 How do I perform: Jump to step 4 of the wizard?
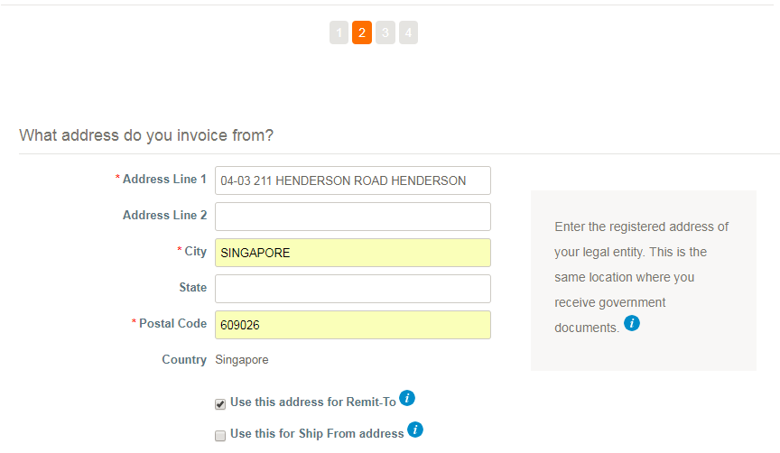point(408,32)
